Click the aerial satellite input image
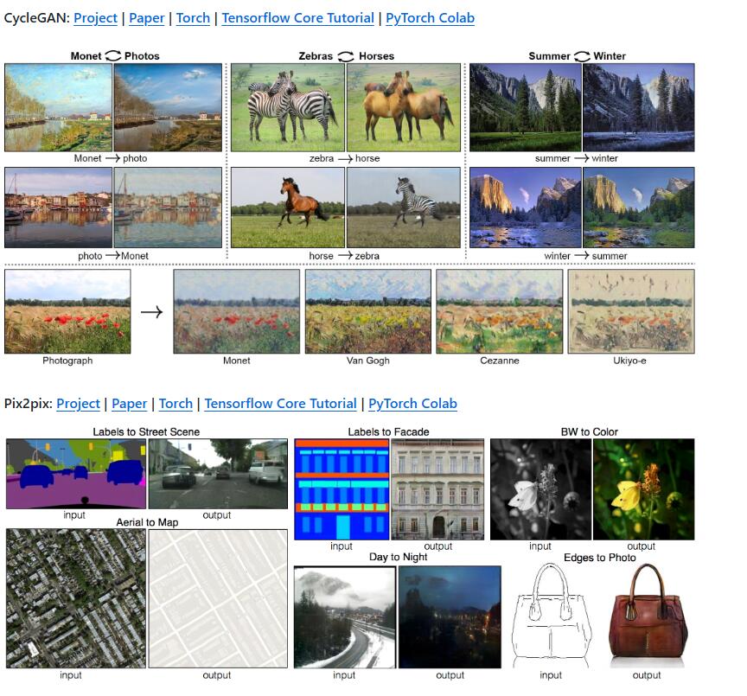Viewport: 747px width, 696px height. pyautogui.click(x=76, y=598)
